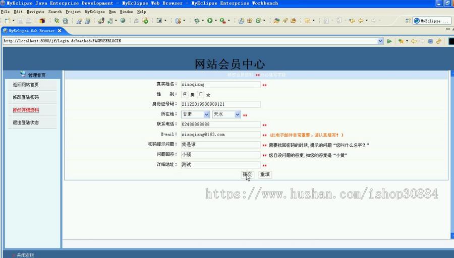
Task: Click the 详细地址 address field
Action: click(220, 165)
